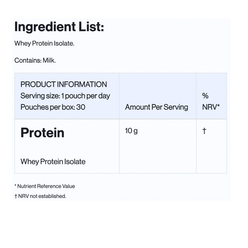Click the number 30 in Pouches per box

[81, 107]
